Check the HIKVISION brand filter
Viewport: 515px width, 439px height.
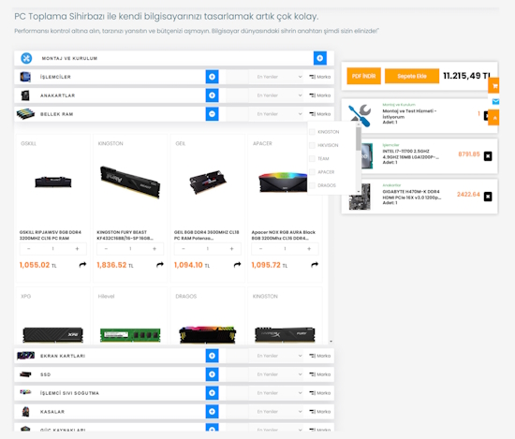pos(312,145)
